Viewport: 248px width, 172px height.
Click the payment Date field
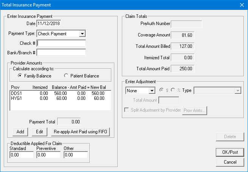(49, 24)
